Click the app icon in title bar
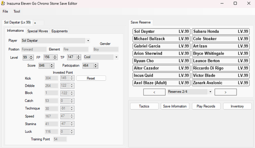 (3, 3)
